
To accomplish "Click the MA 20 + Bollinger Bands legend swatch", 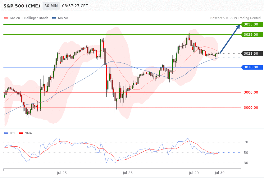I will [6, 18].
